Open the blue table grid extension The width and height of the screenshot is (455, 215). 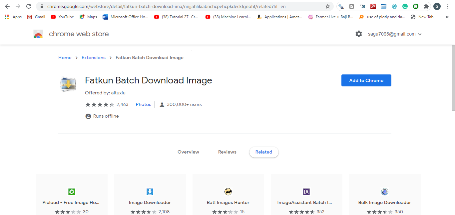(384, 6)
